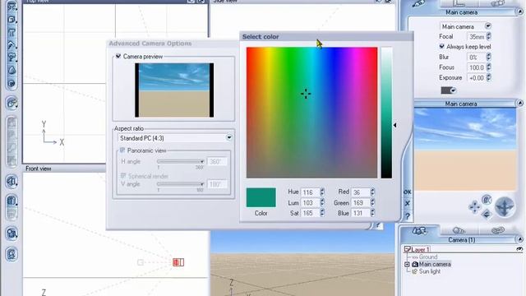Click the edit object cylinder icon

12,201
